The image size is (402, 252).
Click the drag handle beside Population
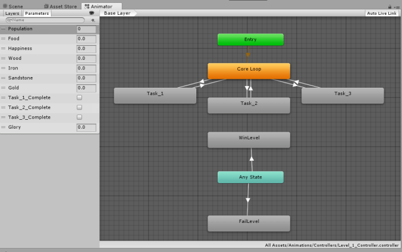[x=4, y=29]
